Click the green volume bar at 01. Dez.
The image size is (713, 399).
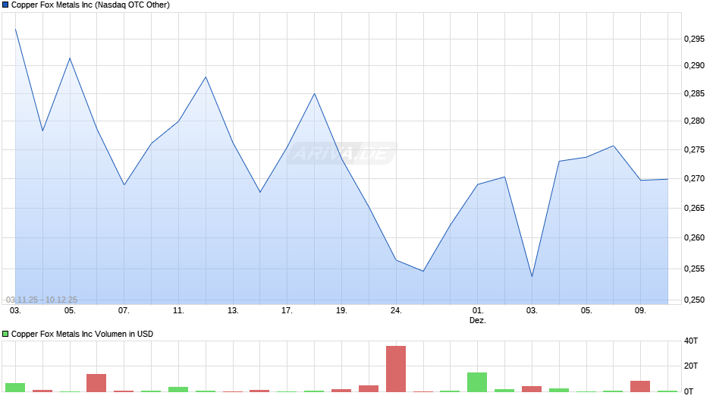click(477, 382)
